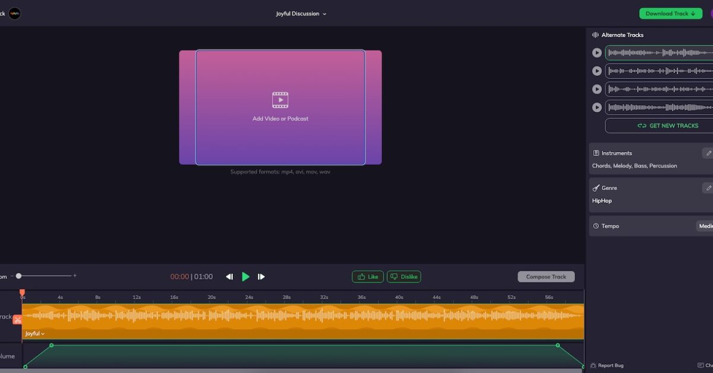Image resolution: width=713 pixels, height=373 pixels.
Task: Click the zoom slider handle
Action: point(18,276)
